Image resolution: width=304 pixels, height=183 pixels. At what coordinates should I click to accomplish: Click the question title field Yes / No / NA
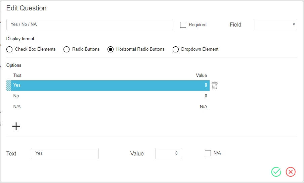coord(90,25)
